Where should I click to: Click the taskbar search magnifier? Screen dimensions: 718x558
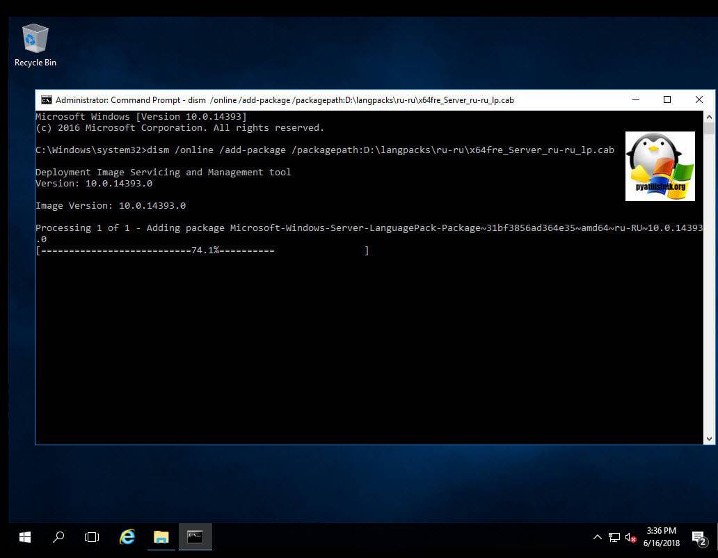point(58,537)
